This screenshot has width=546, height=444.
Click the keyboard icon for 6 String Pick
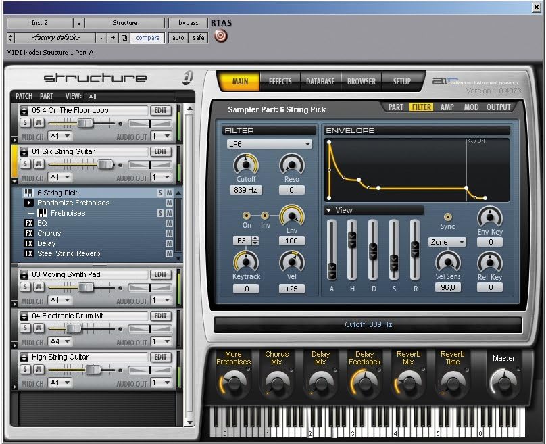[x=29, y=193]
